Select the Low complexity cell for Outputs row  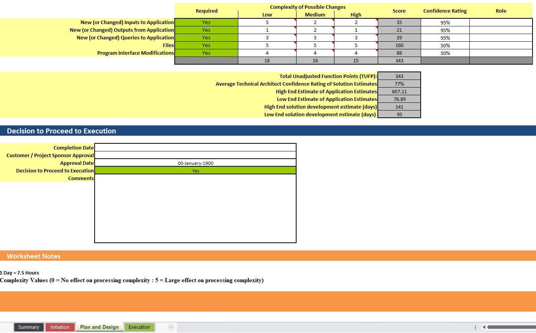(267, 30)
